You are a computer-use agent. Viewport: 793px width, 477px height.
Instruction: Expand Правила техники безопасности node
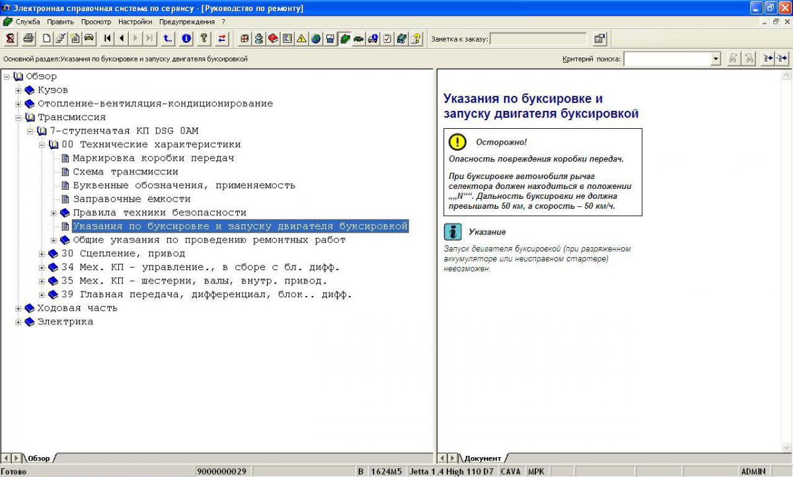click(x=54, y=213)
